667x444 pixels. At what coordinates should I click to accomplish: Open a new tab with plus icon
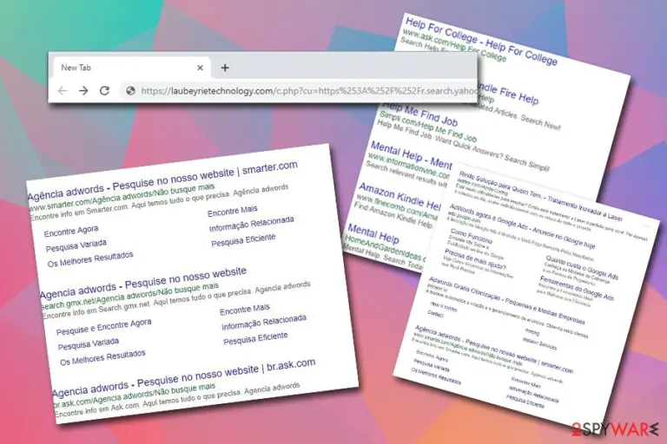click(x=225, y=68)
